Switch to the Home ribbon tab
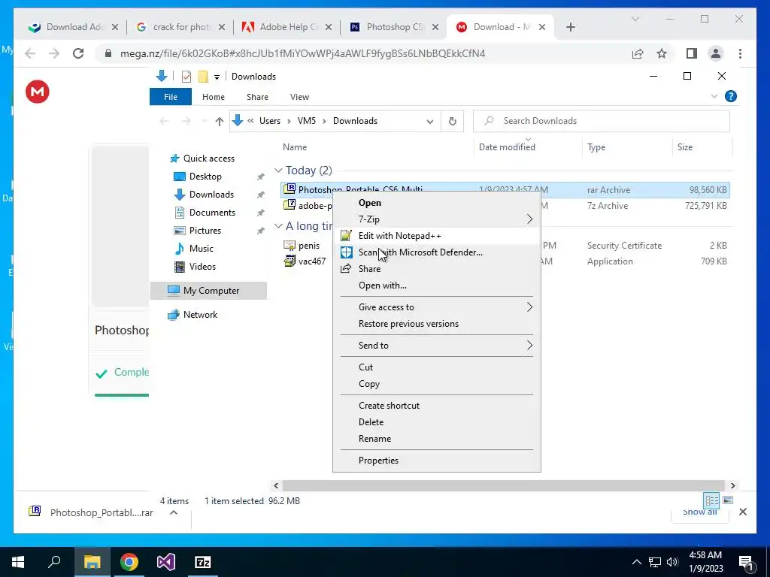The height and width of the screenshot is (577, 770). [x=213, y=97]
